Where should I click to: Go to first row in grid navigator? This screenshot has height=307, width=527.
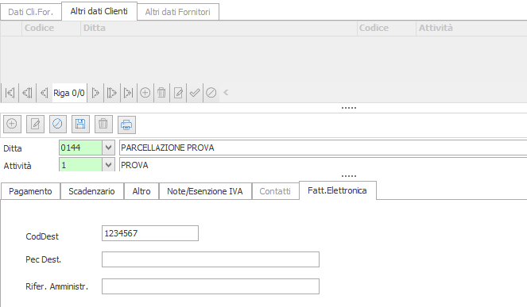[x=10, y=93]
